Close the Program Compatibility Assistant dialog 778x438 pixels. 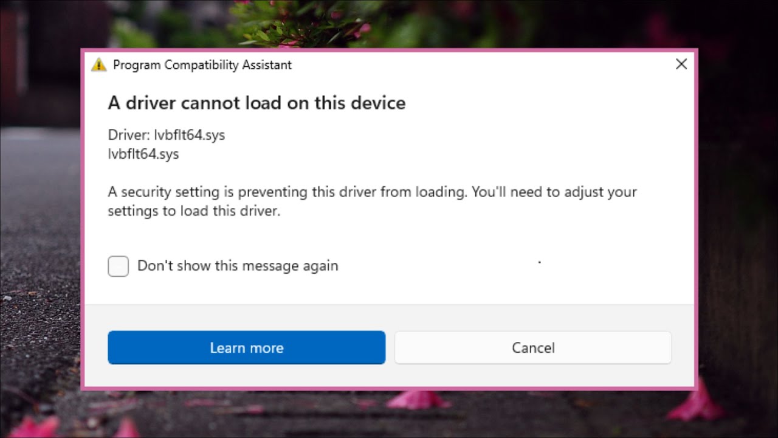(681, 64)
